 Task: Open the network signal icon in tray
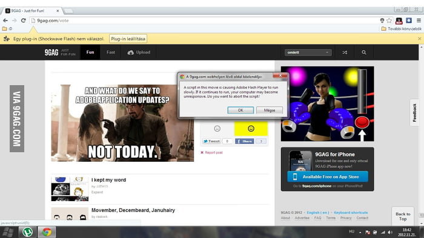pyautogui.click(x=383, y=232)
